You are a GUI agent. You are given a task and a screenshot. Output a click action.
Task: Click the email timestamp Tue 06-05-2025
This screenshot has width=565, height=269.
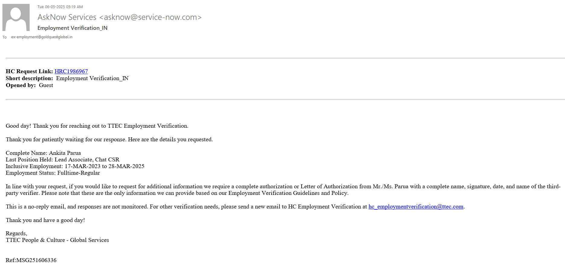(x=60, y=7)
